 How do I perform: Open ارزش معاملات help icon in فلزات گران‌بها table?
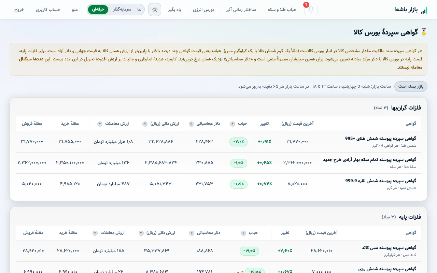(x=100, y=124)
